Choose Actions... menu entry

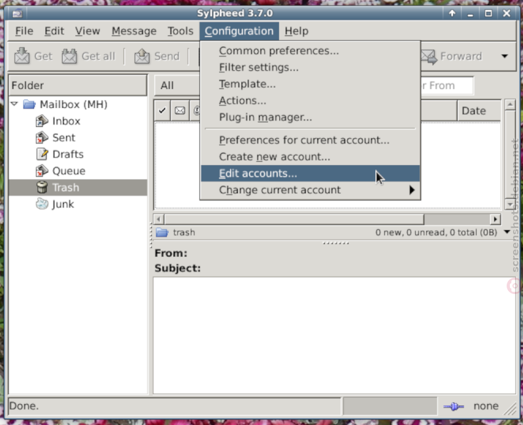(x=310, y=101)
